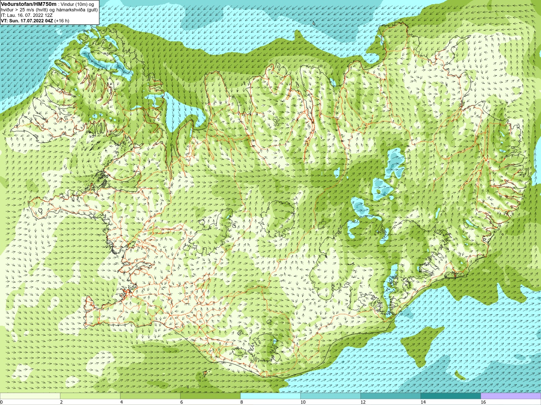Click the 'VT: Sun. 17.07.2022 04Z' line
This screenshot has height=405, width=541.
(x=27, y=21)
